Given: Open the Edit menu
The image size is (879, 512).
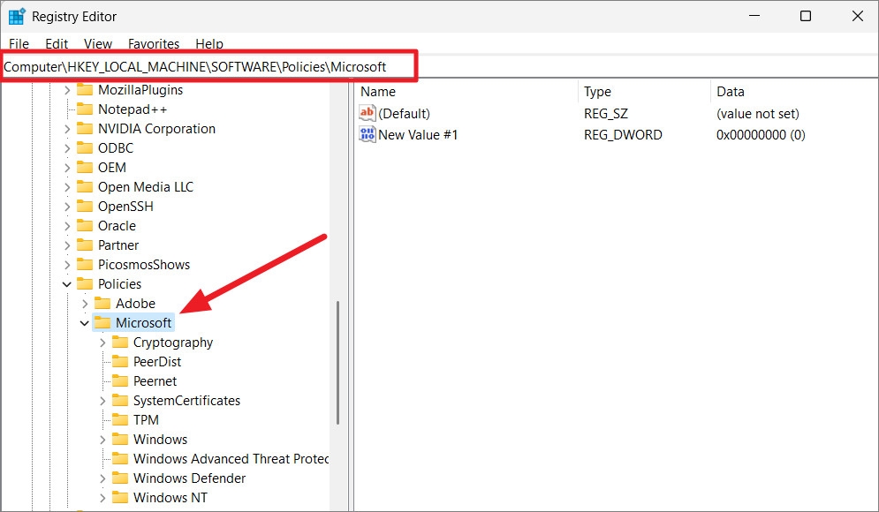Looking at the screenshot, I should coord(56,43).
